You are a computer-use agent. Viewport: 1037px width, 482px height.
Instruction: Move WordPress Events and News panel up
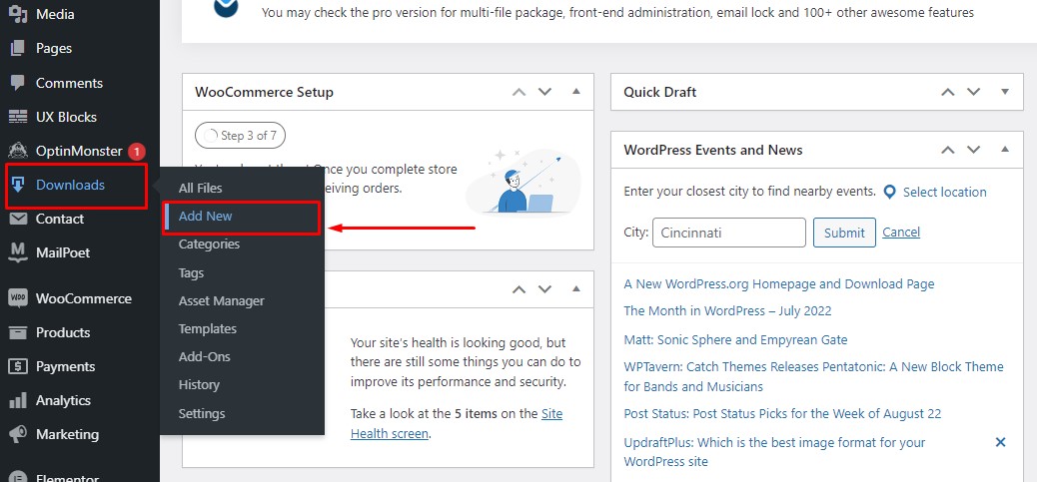[948, 150]
